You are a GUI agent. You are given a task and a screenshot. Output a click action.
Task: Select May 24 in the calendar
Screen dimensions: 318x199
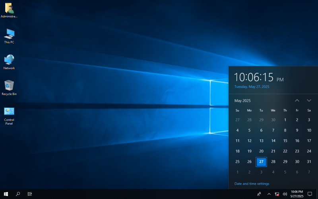(309, 151)
